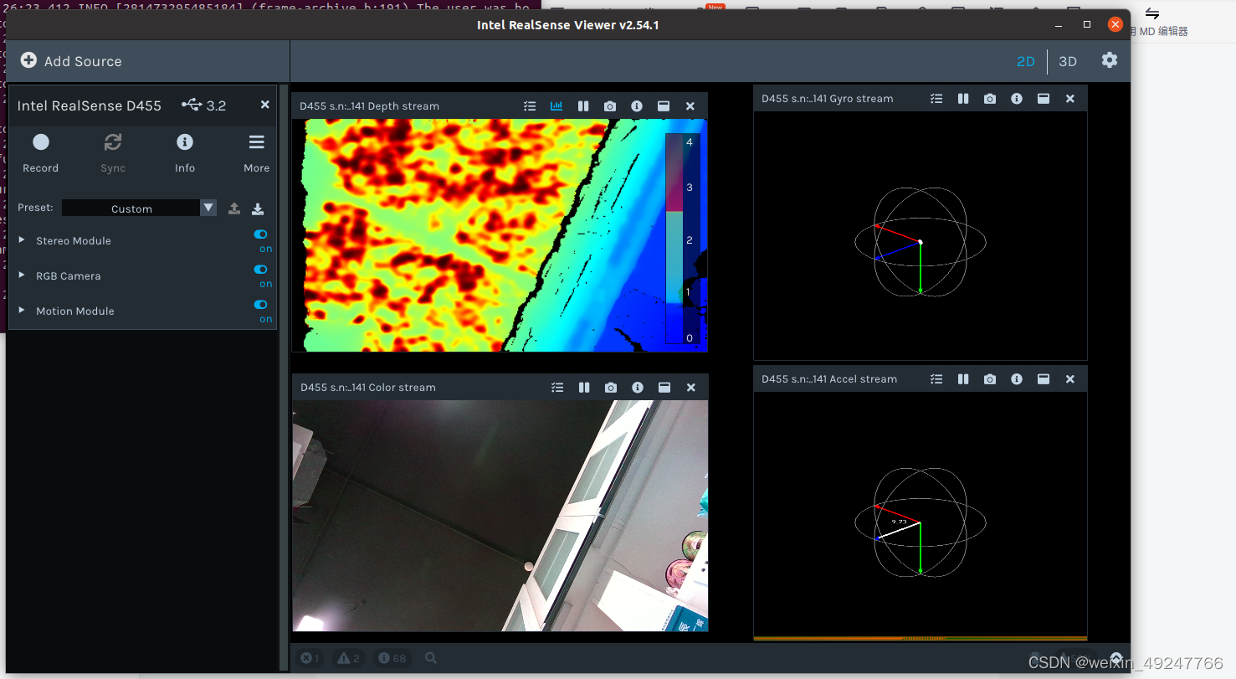This screenshot has height=679, width=1236.
Task: Take a snapshot of the Depth stream
Action: [610, 106]
